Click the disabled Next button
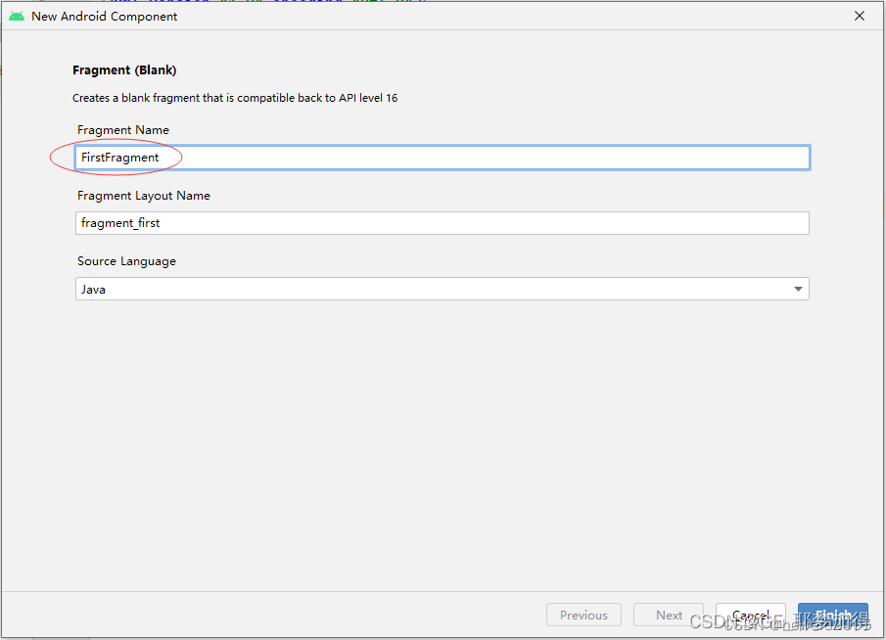 669,616
